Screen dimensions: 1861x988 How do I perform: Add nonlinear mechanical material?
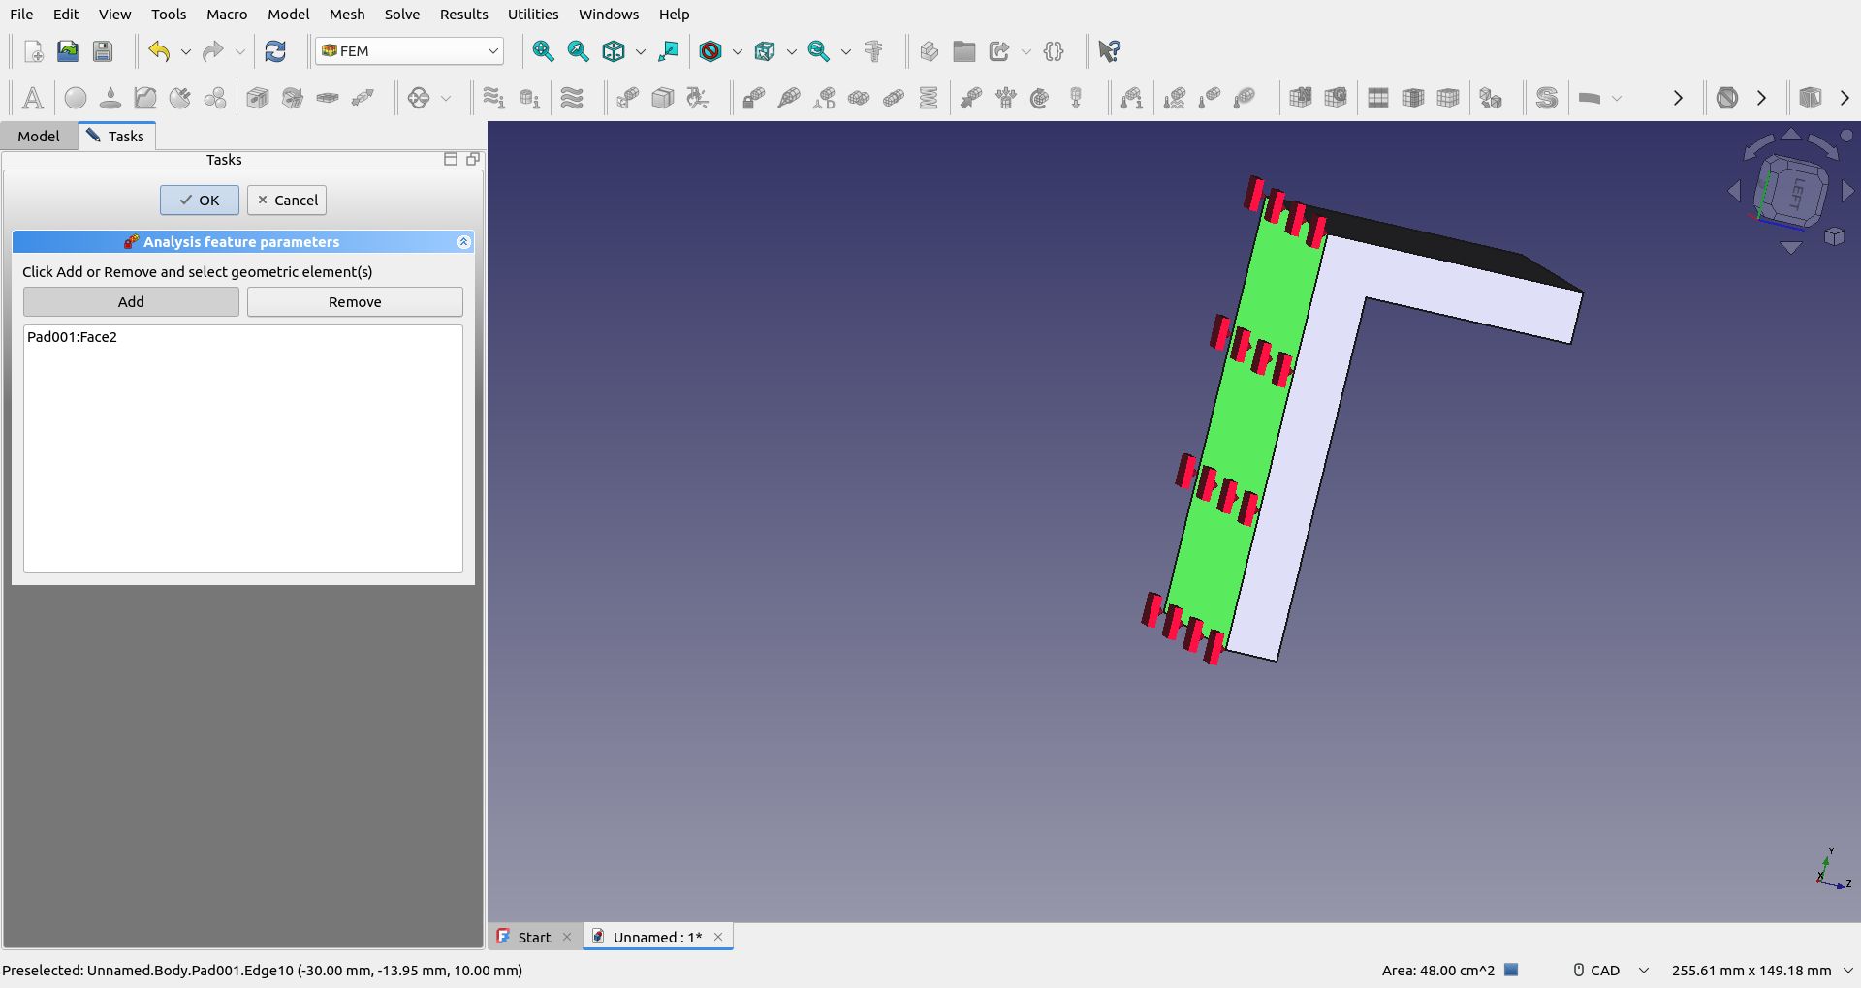(x=145, y=98)
